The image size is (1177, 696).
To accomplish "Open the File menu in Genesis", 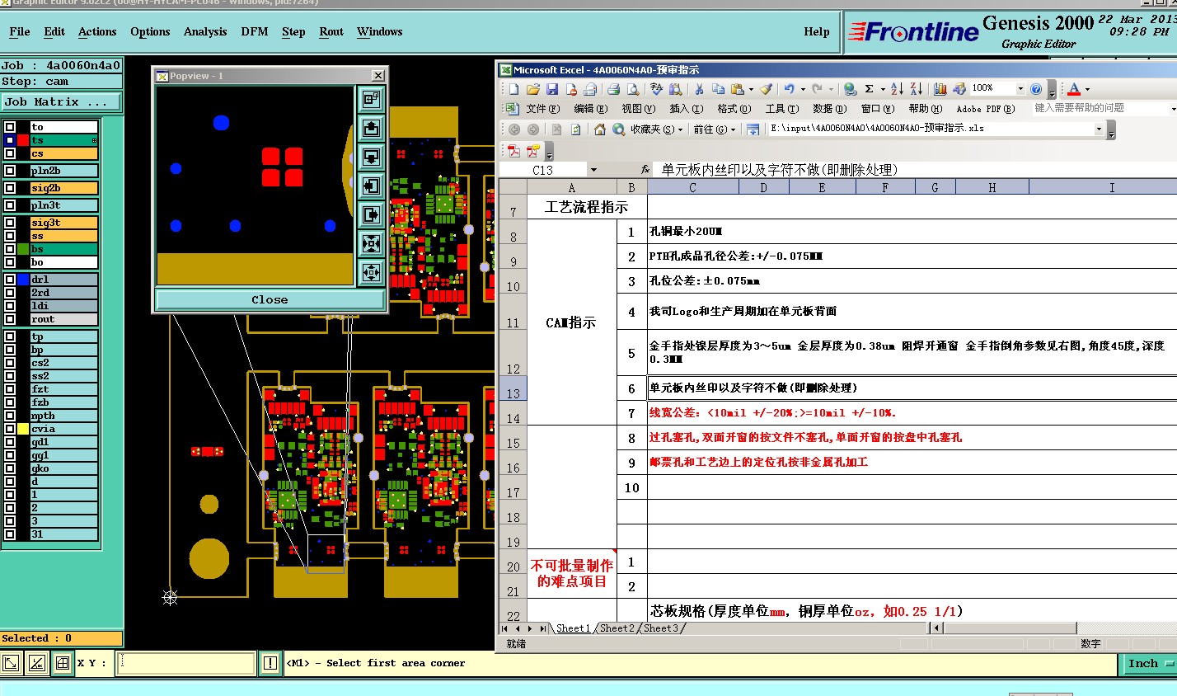I will [20, 32].
